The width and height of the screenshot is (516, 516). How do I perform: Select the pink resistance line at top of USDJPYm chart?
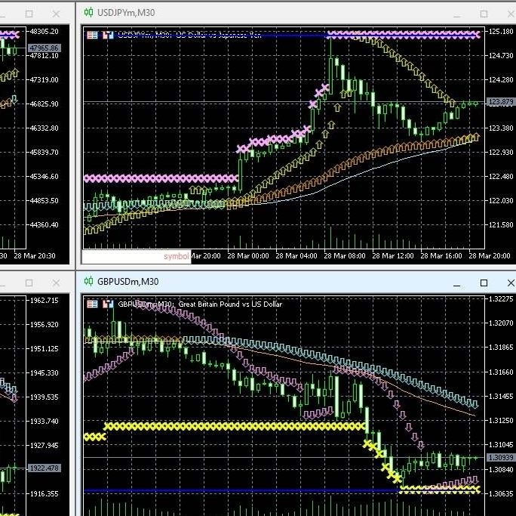click(404, 34)
